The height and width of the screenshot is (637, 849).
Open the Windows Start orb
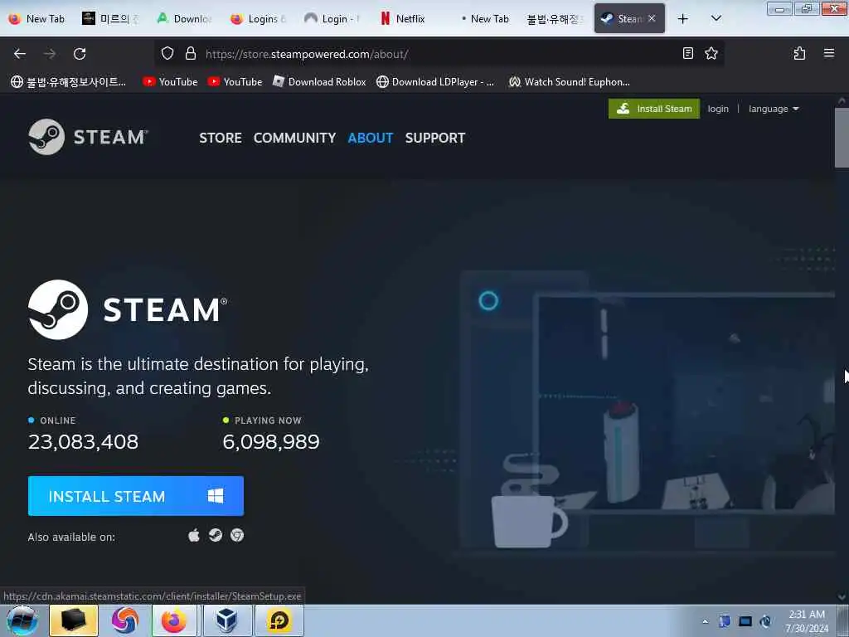tap(22, 620)
